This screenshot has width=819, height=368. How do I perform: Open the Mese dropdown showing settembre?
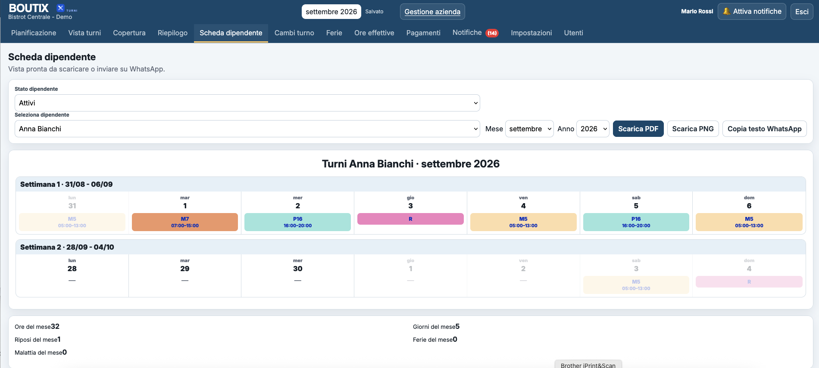point(529,129)
